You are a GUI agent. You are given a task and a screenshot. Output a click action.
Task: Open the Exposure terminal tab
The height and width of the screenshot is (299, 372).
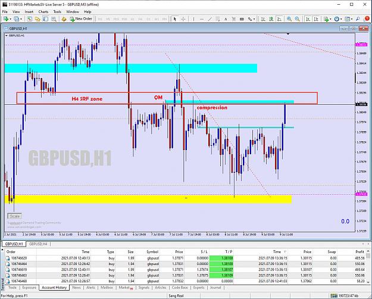(x=29, y=288)
